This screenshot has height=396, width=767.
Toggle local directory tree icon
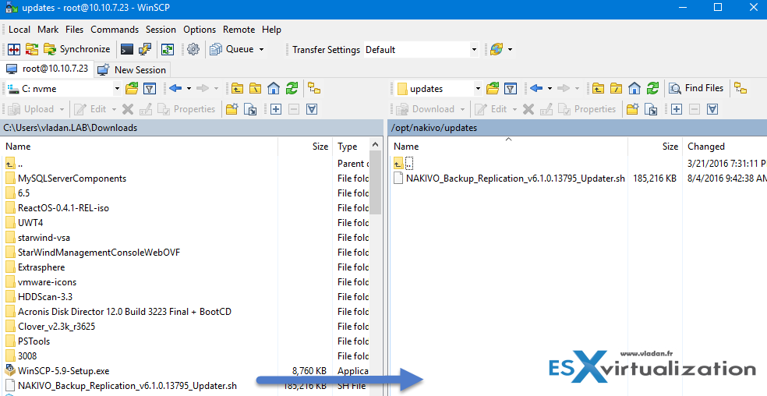point(314,88)
